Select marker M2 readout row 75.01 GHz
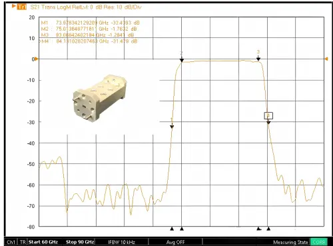Screen dimensions: 333x246 tap(89, 29)
